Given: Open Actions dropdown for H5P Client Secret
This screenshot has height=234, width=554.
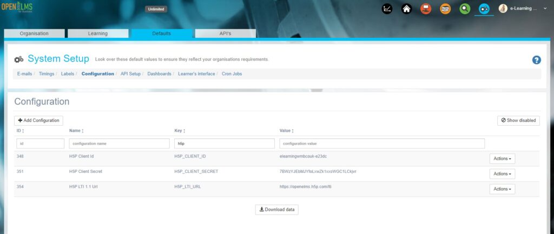Looking at the screenshot, I should click(502, 174).
